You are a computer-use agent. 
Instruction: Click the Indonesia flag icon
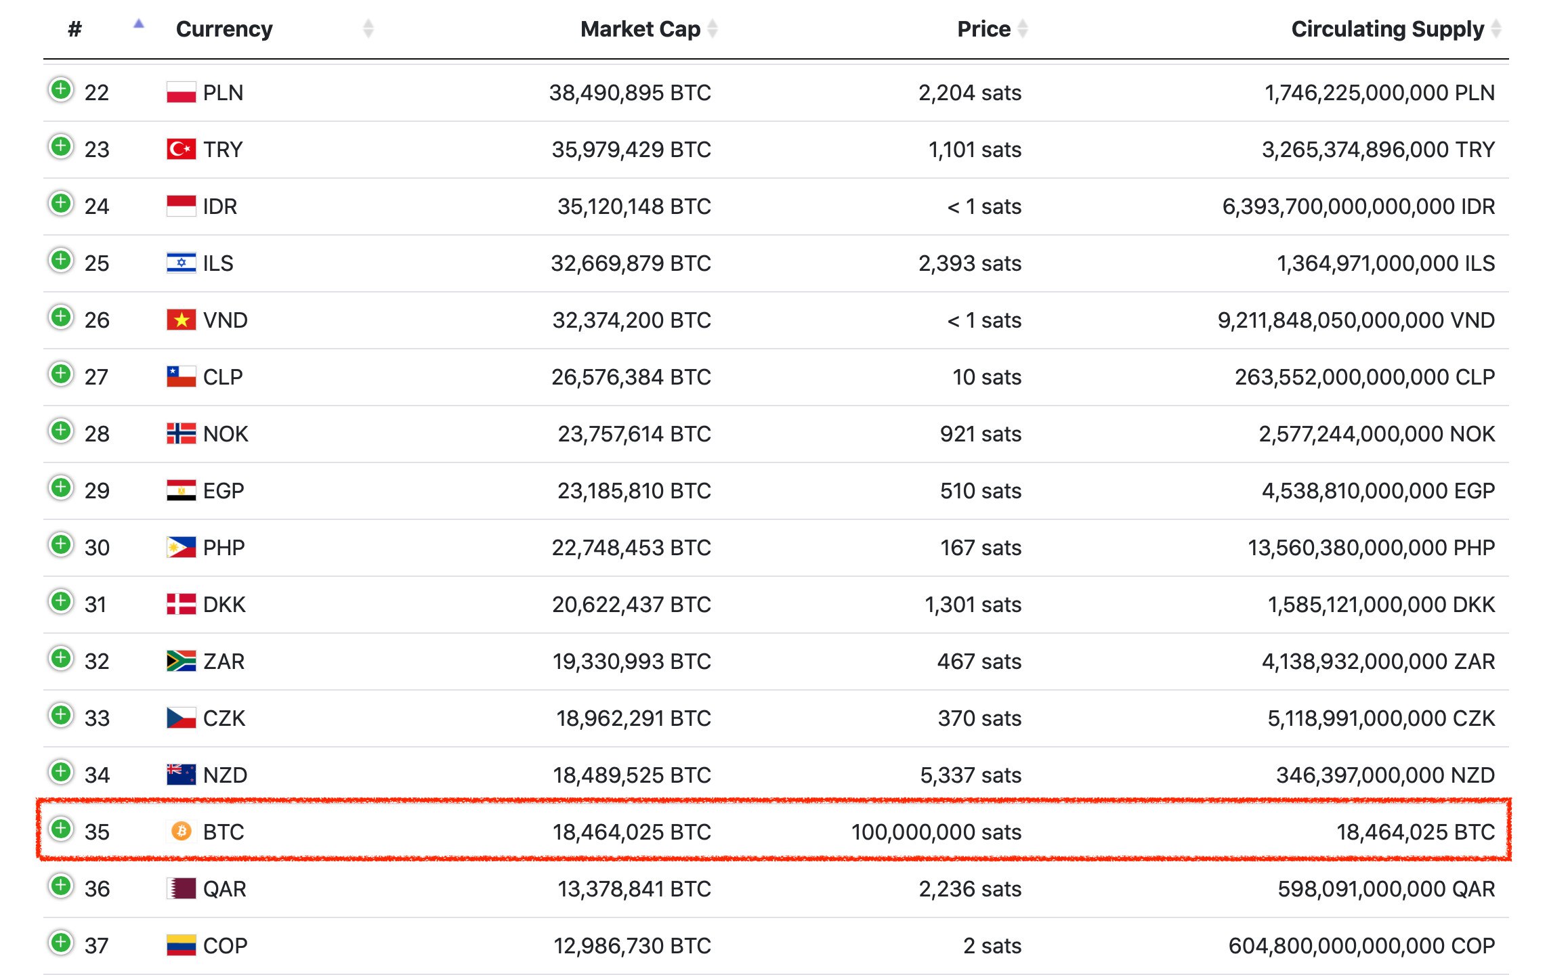[181, 206]
